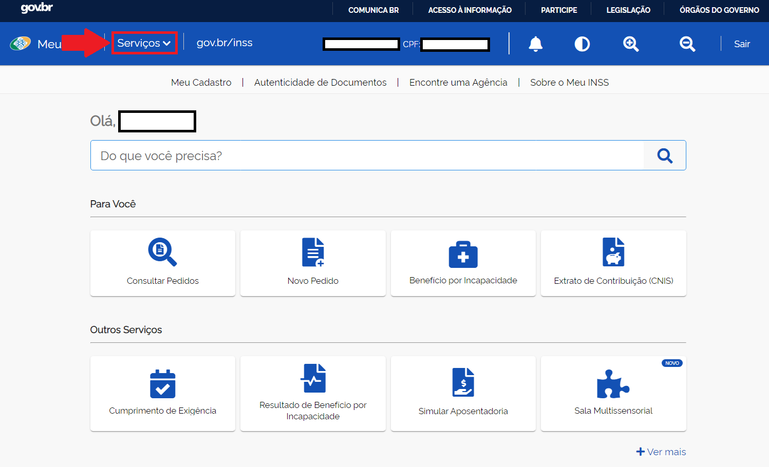This screenshot has width=769, height=467.
Task: Select Benefício por Incapacidade card
Action: [463, 263]
